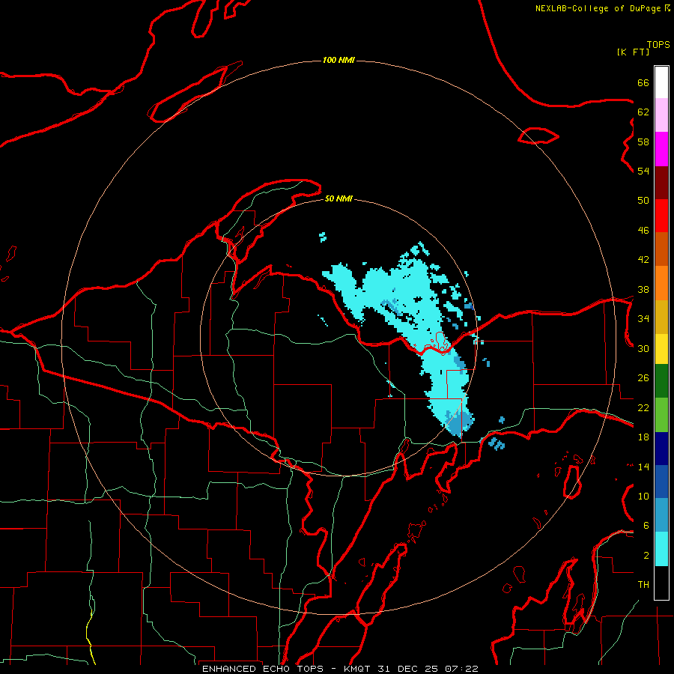Click the '22' legend value
Viewport: 674px width, 674px height.
643,407
